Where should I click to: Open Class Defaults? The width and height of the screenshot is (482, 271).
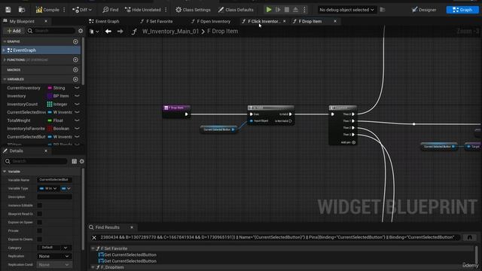236,10
